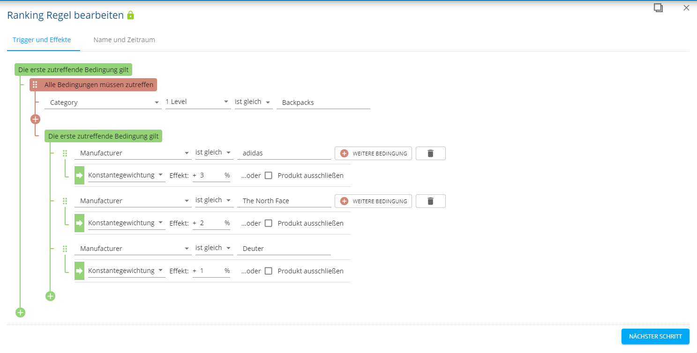Click the restore window icon at top right

tap(658, 7)
